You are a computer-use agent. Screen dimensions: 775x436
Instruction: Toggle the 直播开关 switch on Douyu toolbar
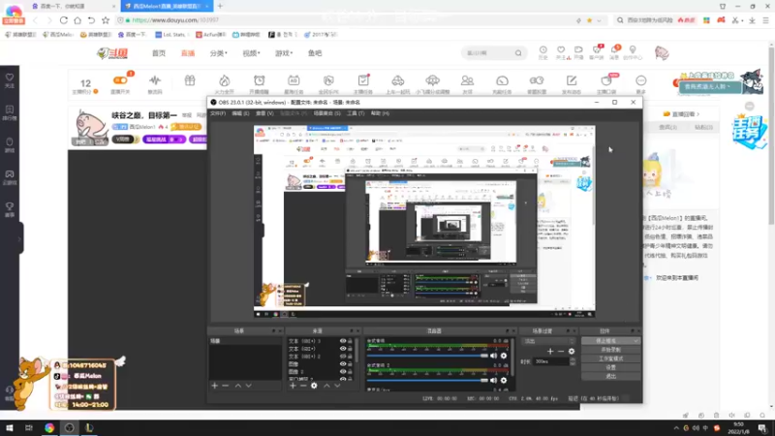120,80
